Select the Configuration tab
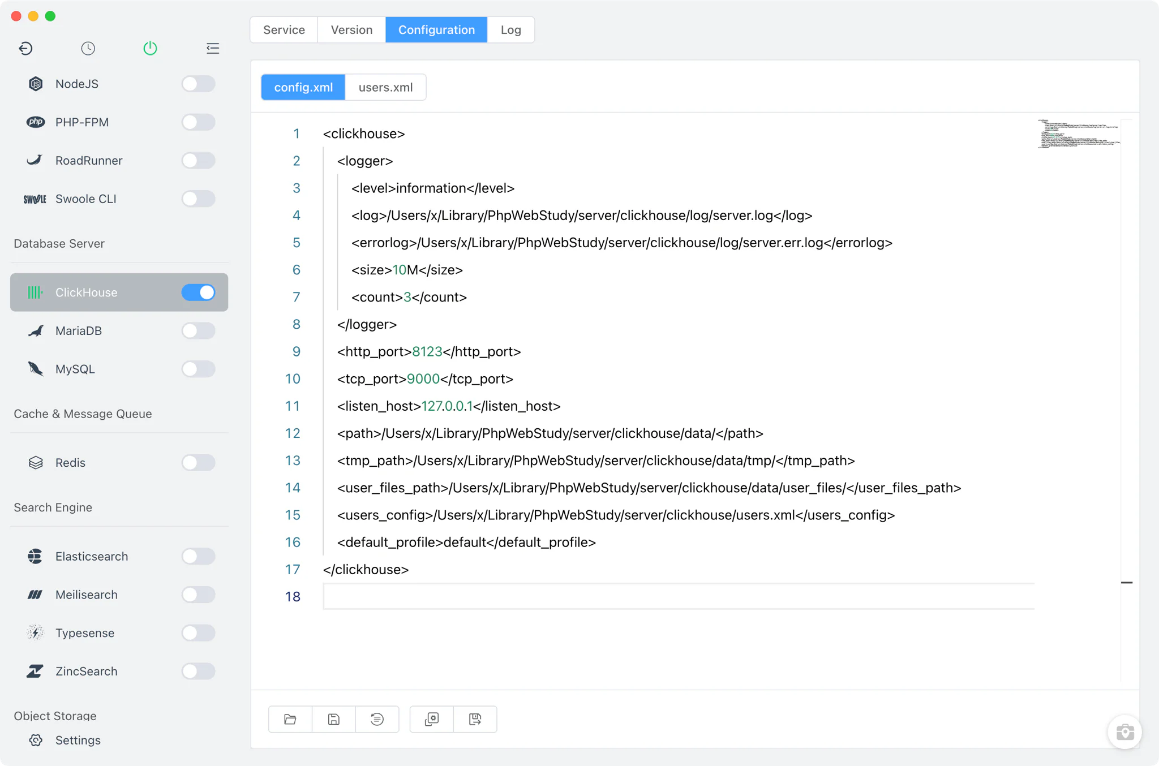Image resolution: width=1159 pixels, height=766 pixels. tap(436, 29)
